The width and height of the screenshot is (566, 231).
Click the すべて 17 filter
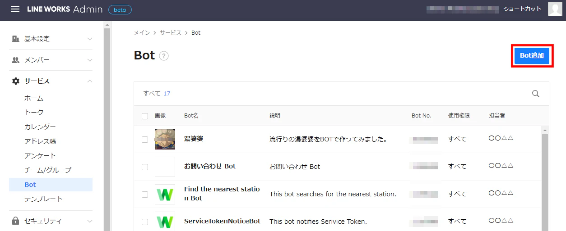[x=157, y=94]
